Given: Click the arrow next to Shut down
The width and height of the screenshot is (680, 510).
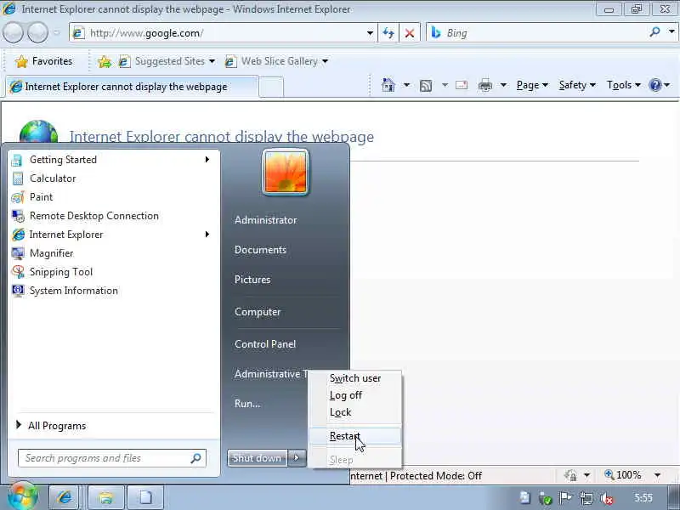Looking at the screenshot, I should click(x=297, y=457).
